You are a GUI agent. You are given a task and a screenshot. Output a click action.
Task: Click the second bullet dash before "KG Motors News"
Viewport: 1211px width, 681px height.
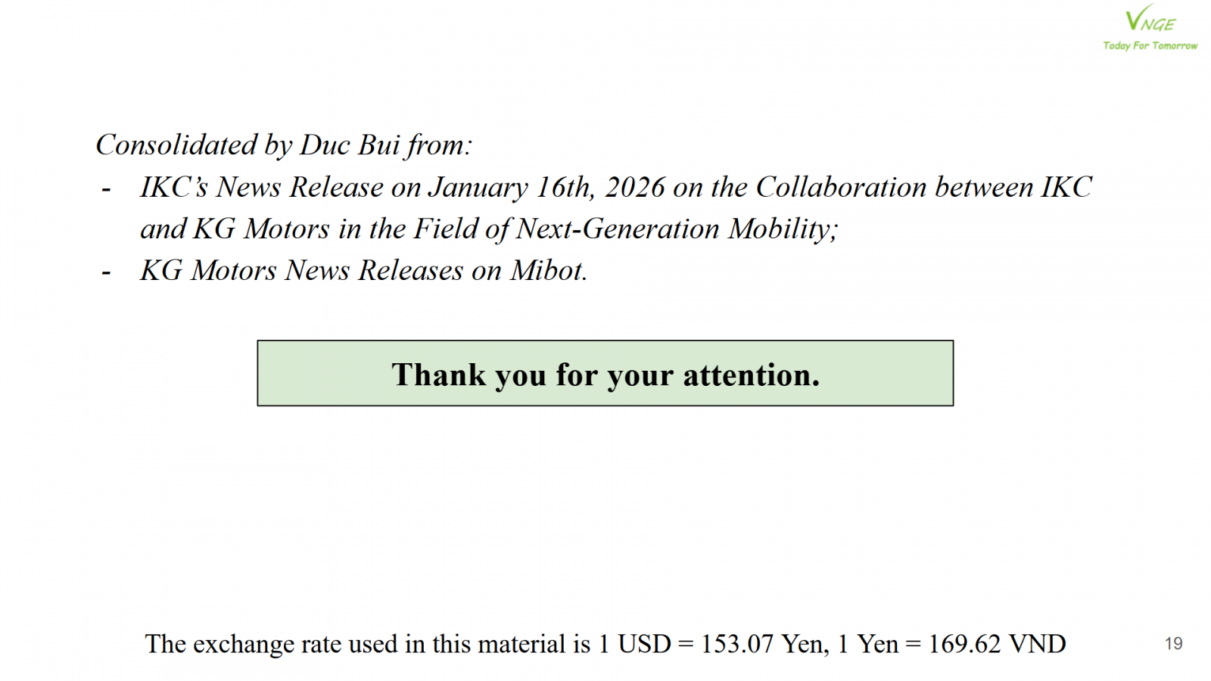pos(106,272)
